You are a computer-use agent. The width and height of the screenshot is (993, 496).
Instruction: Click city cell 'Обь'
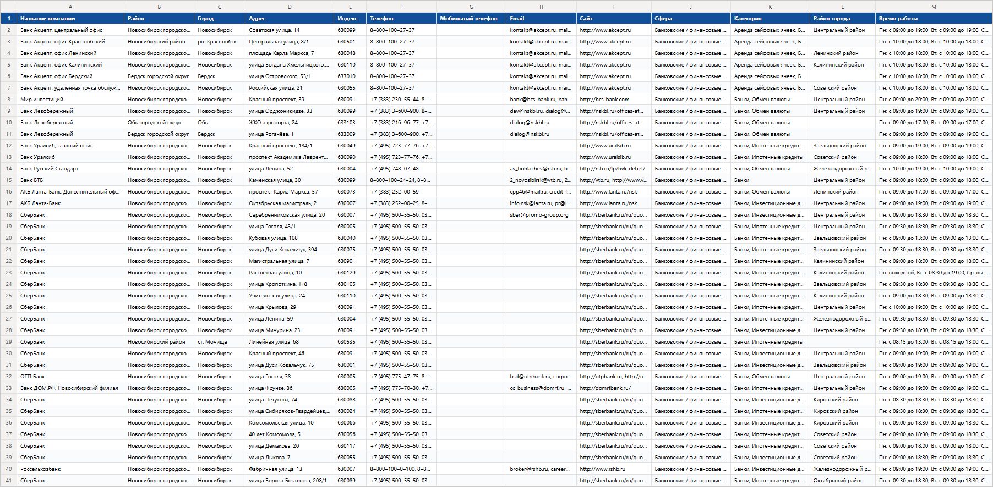pos(220,123)
